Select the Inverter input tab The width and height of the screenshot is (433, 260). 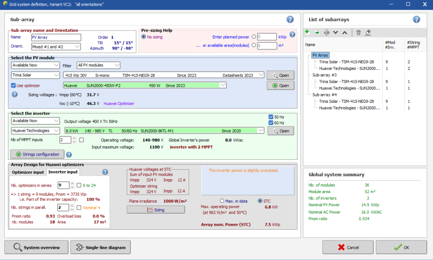[x=63, y=172]
